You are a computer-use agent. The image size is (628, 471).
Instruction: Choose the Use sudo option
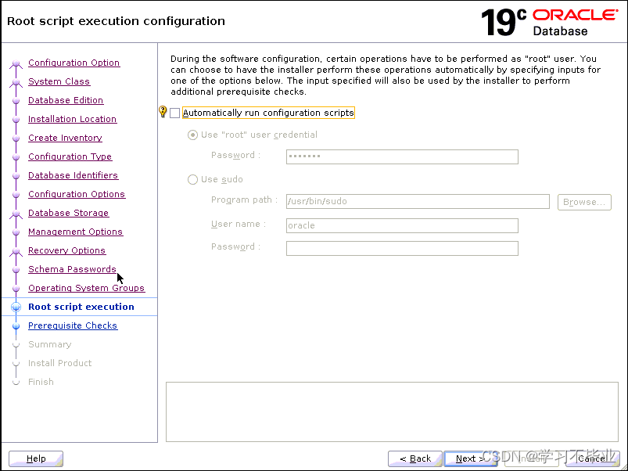click(x=192, y=179)
